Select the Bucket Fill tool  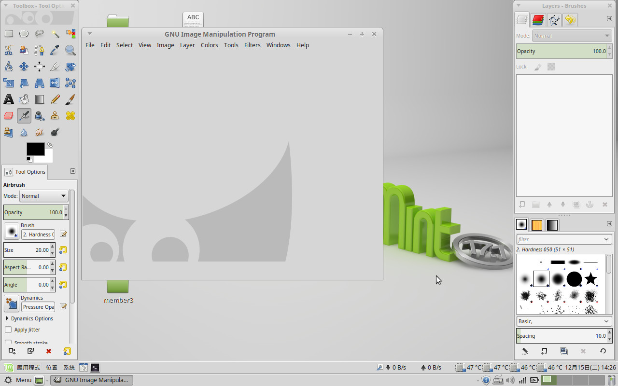point(24,99)
